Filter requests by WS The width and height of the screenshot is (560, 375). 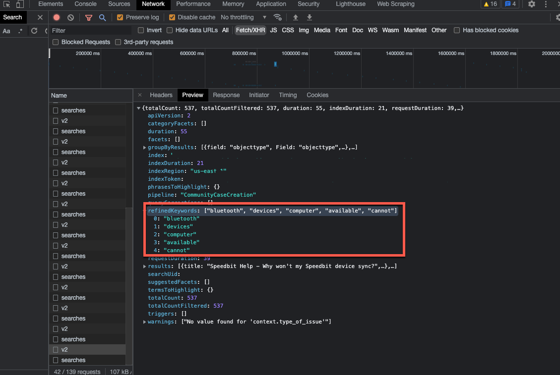[x=373, y=30]
